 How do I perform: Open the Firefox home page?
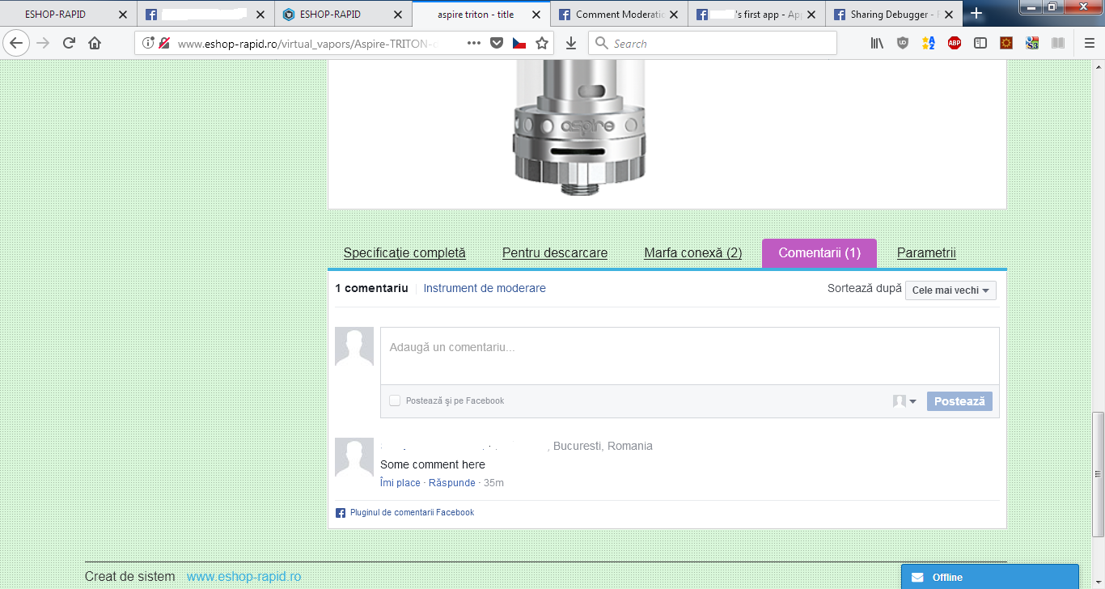pyautogui.click(x=95, y=43)
